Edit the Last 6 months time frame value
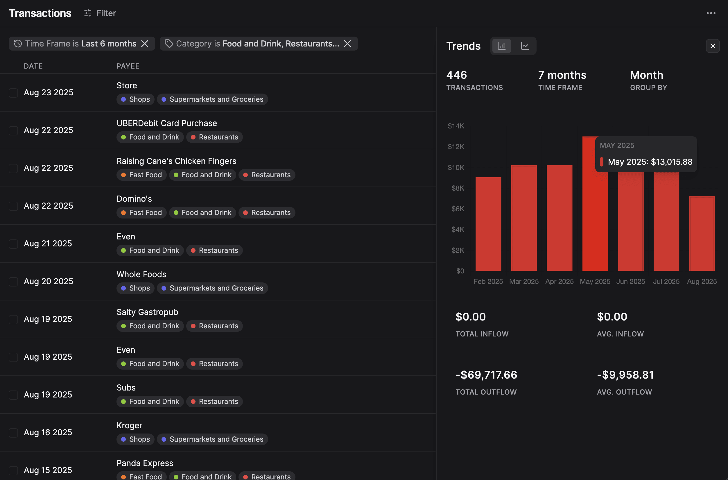This screenshot has width=728, height=480. coord(109,44)
